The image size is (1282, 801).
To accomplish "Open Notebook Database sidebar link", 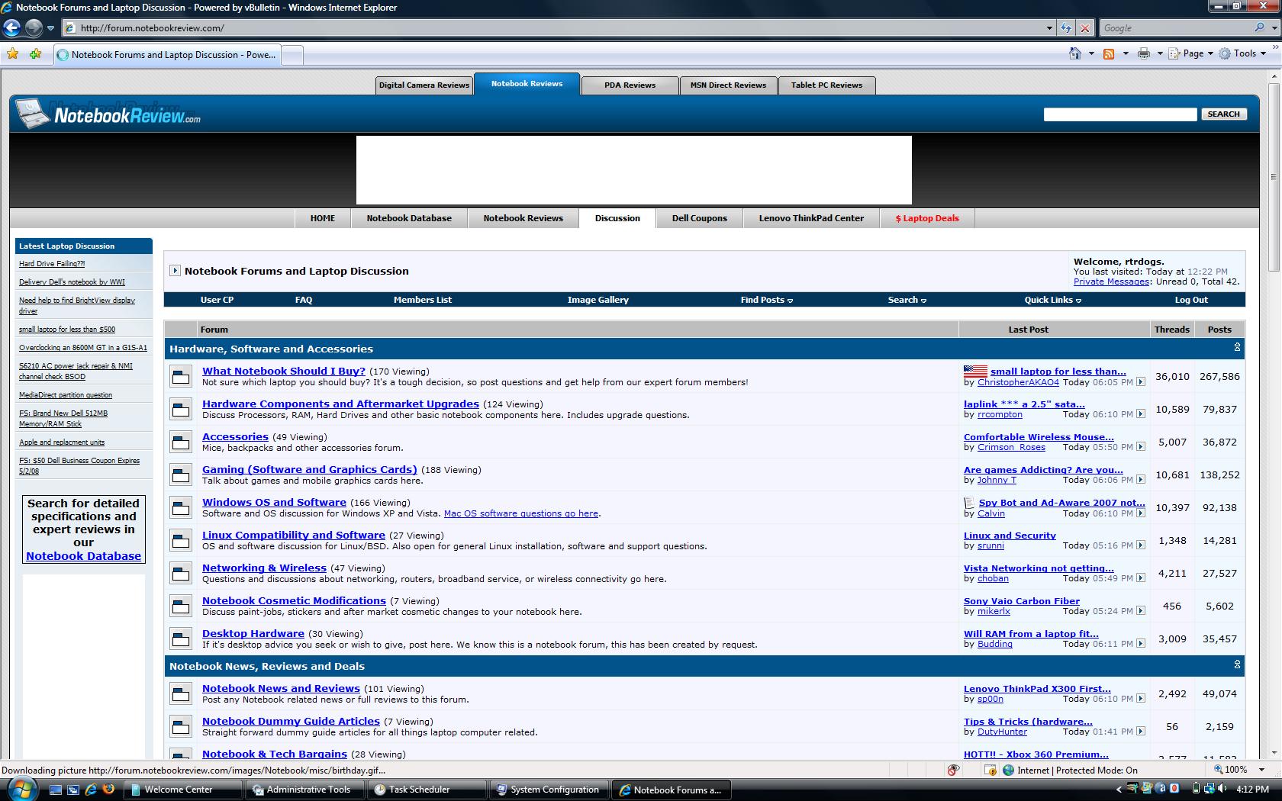I will click(x=84, y=556).
